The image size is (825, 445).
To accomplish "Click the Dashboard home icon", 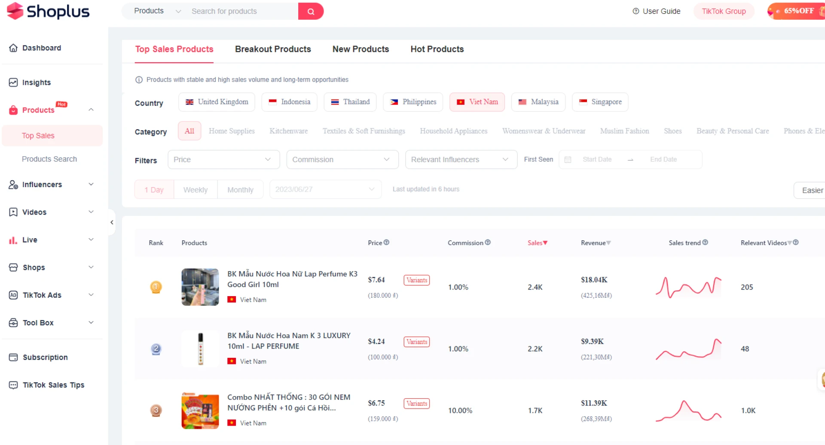I will coord(13,48).
